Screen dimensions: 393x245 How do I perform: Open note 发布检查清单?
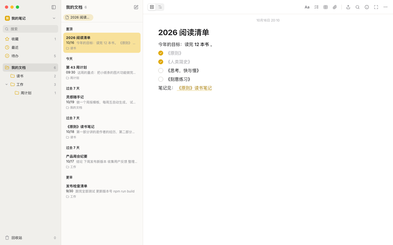tap(102, 191)
